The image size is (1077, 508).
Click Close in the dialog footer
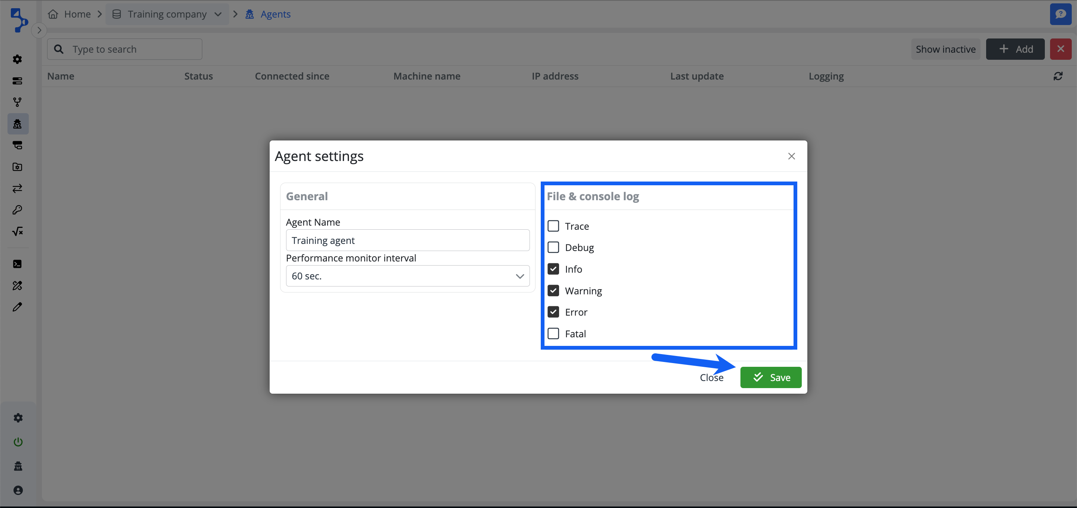click(x=711, y=378)
